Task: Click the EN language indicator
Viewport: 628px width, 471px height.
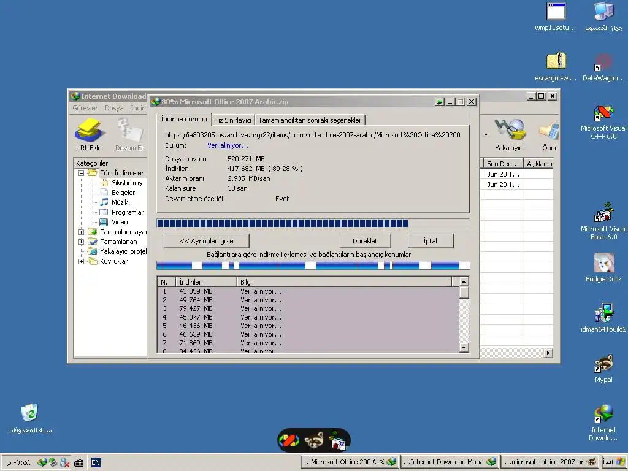Action: [96, 462]
